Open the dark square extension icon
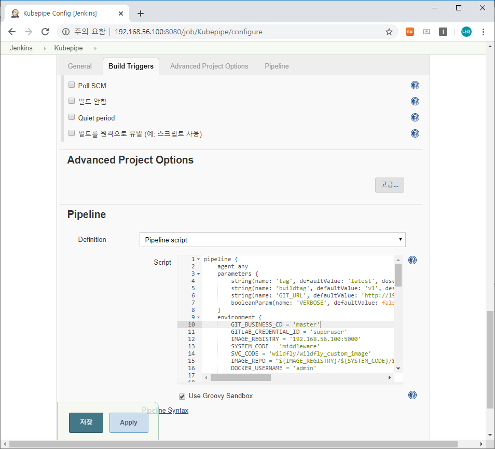The image size is (495, 449). coord(443,32)
